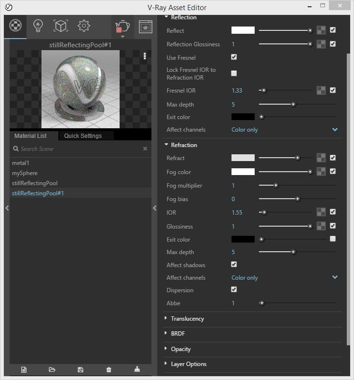354x380 pixels.
Task: Select the mySphere material
Action: (x=81, y=173)
